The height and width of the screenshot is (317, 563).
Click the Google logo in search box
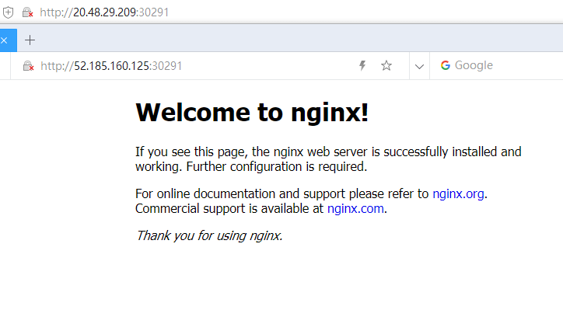446,66
